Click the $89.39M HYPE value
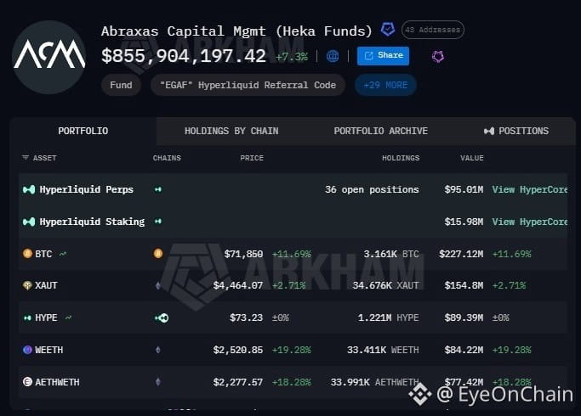 464,318
